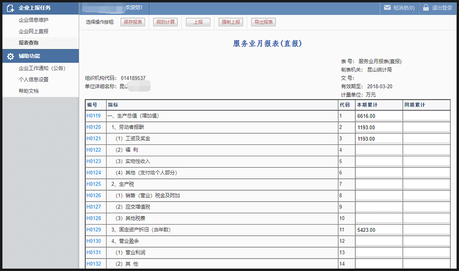This screenshot has height=271, width=459.
Task: Open indicator link H0119
Action: pyautogui.click(x=94, y=116)
